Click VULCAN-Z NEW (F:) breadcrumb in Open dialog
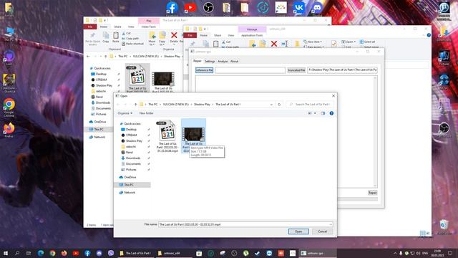The image size is (458, 258). [x=175, y=105]
